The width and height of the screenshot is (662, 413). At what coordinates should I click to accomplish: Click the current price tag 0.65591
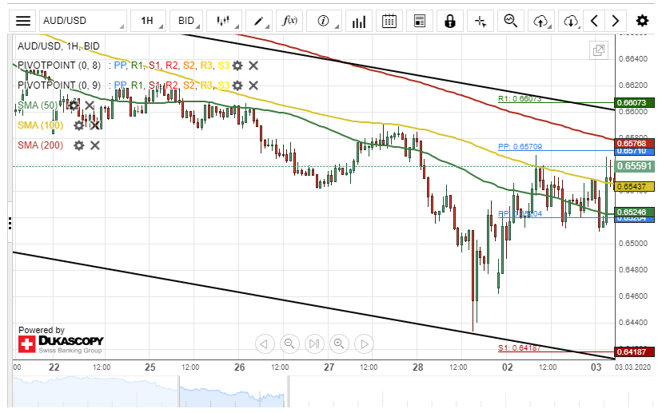pos(635,166)
